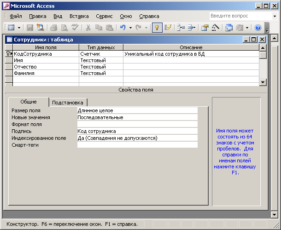Open the Окно menu

(126, 16)
